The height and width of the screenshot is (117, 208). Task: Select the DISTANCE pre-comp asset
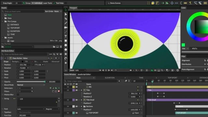[x=15, y=25]
